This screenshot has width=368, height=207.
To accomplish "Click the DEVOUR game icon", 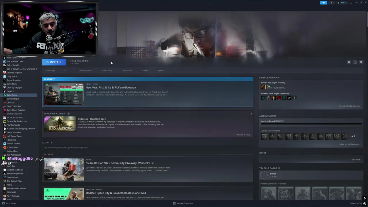I will click(x=5, y=103).
